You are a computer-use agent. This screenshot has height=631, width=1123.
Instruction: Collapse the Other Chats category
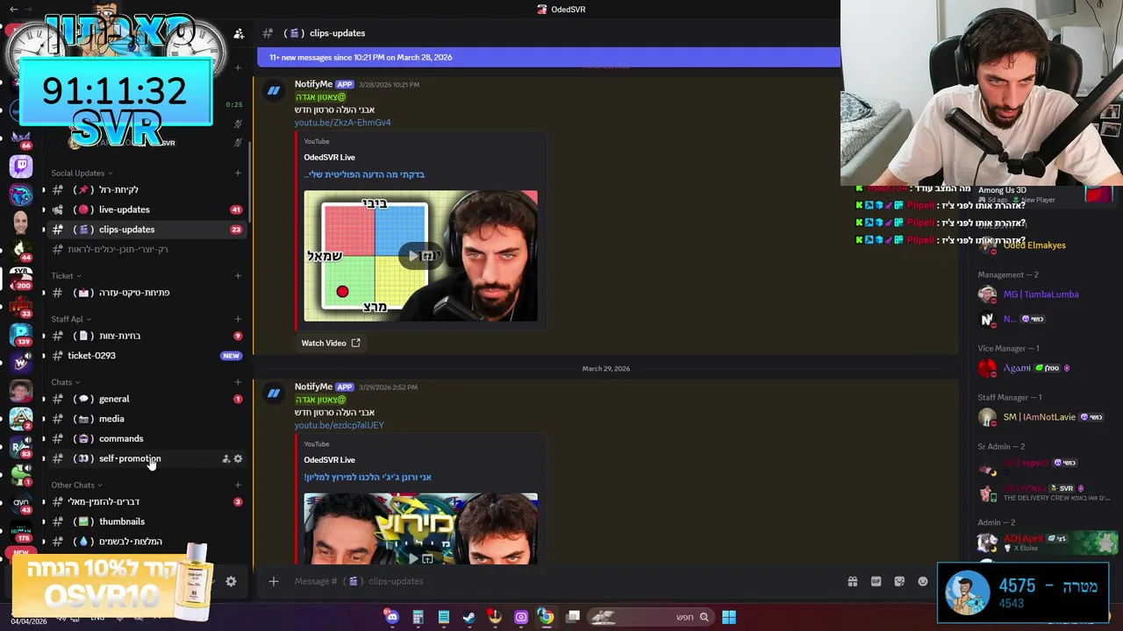click(76, 485)
